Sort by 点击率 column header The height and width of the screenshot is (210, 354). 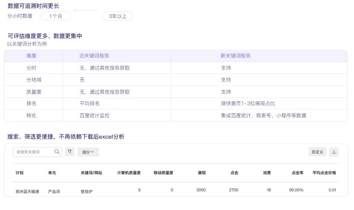point(297,173)
